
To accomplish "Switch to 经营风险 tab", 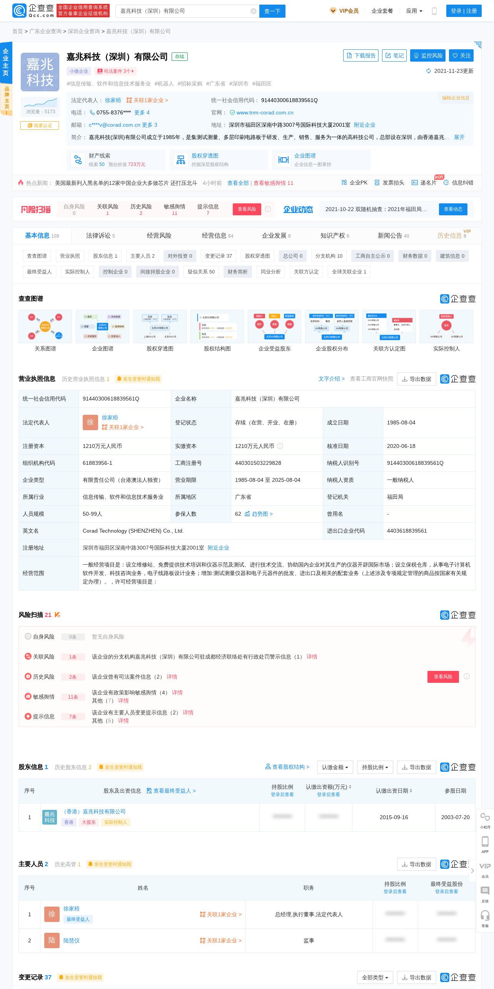I will click(159, 236).
